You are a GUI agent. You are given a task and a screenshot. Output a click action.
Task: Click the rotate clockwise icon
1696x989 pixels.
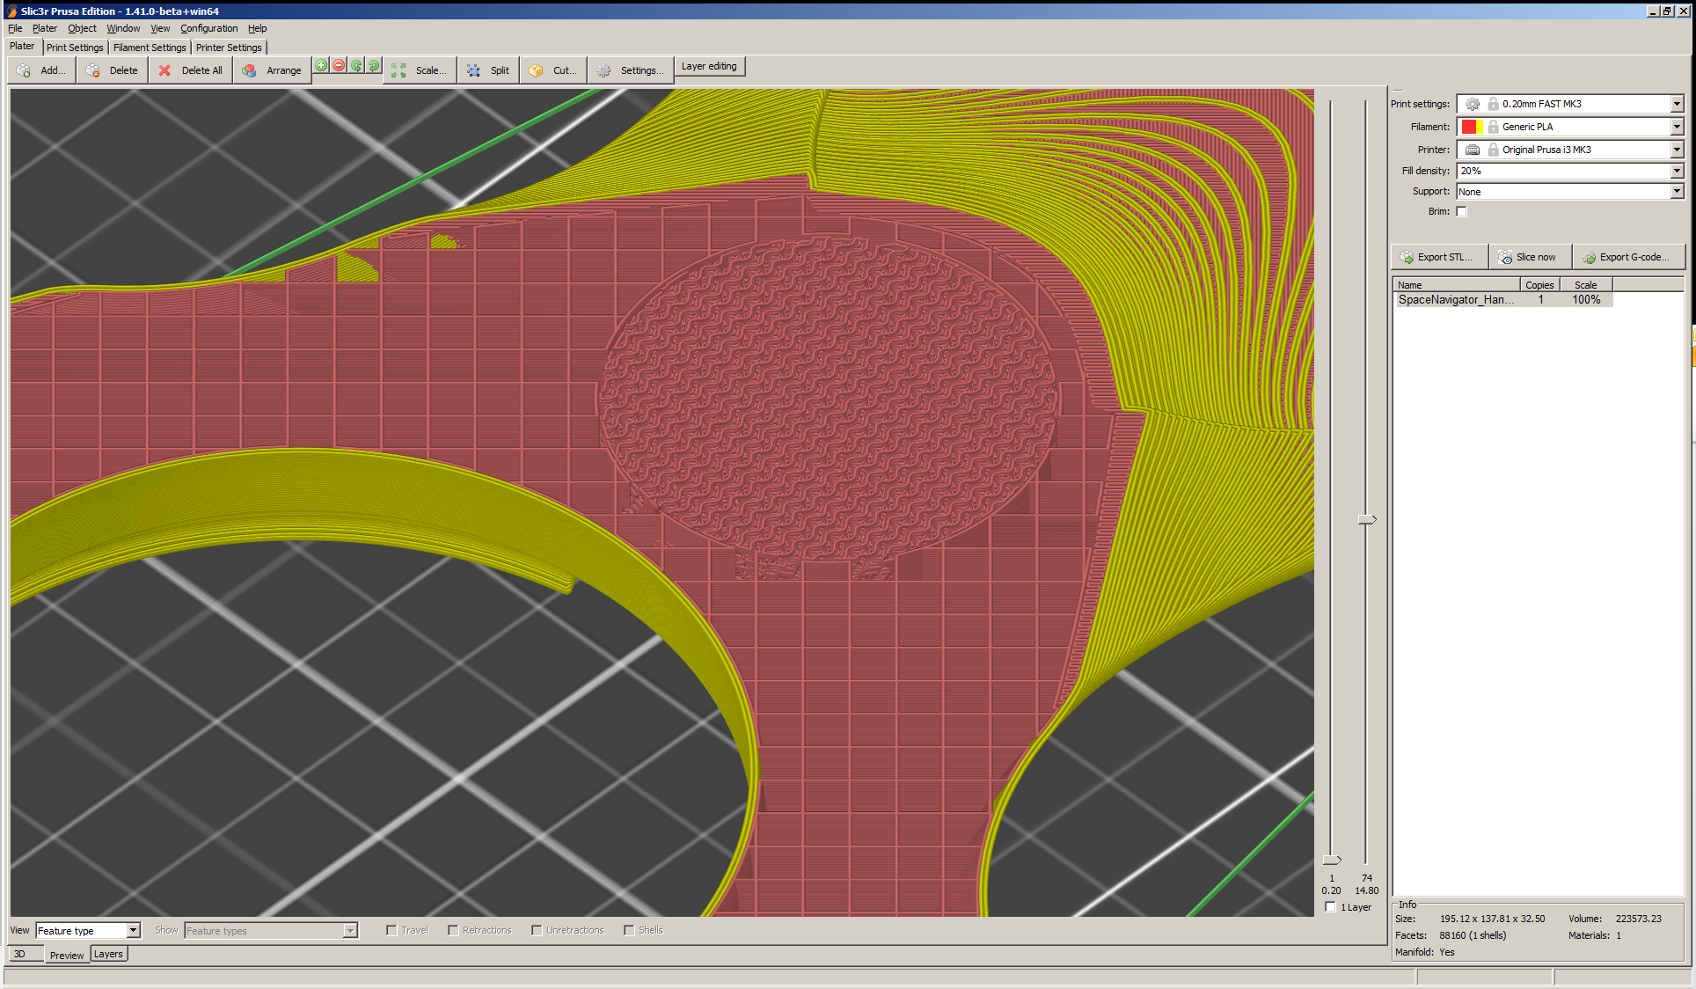(x=374, y=66)
